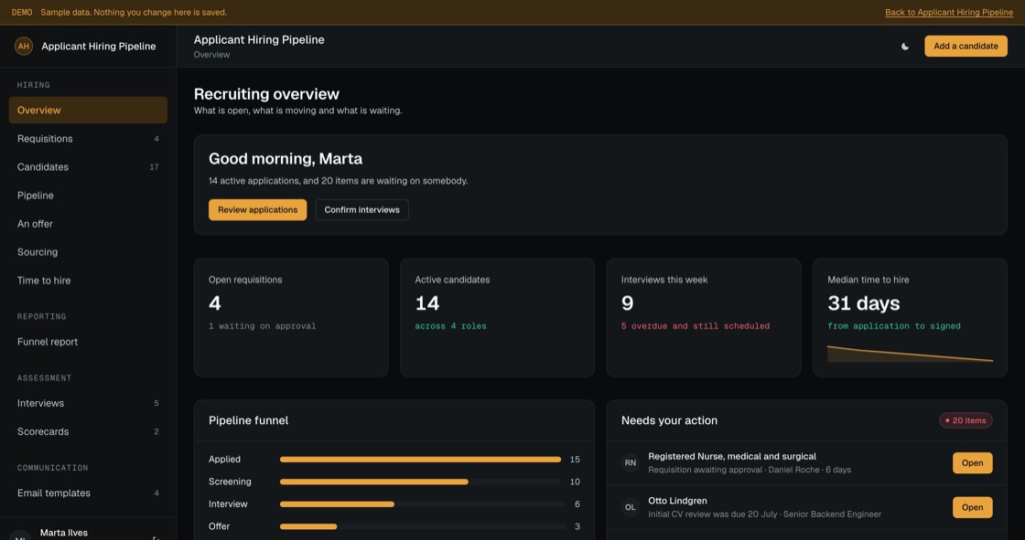This screenshot has height=540, width=1025.
Task: Open Time to hire page
Action: click(88, 281)
